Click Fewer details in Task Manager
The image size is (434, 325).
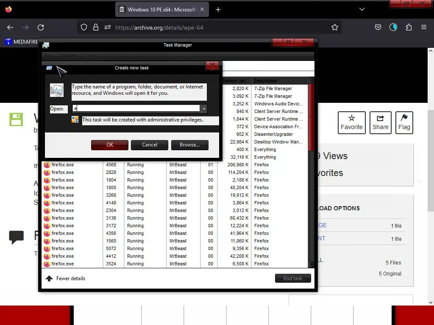(x=66, y=278)
